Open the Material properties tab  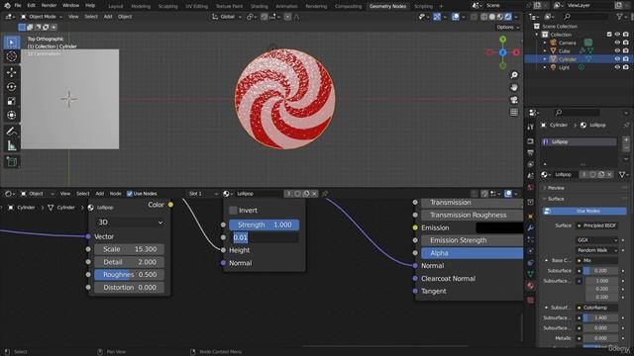point(531,286)
